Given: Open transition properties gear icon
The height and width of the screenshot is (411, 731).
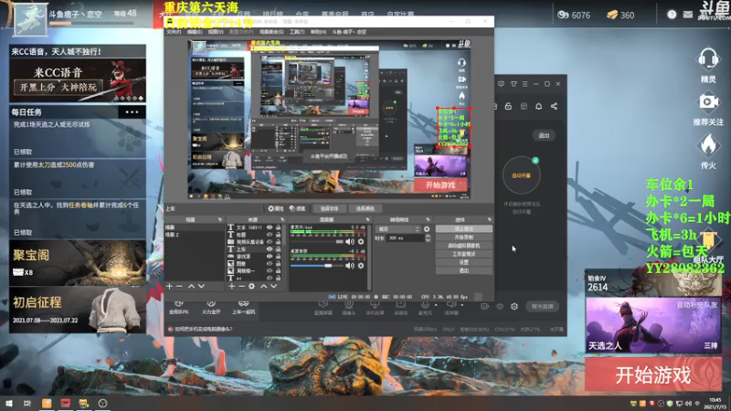Looking at the screenshot, I should point(427,229).
